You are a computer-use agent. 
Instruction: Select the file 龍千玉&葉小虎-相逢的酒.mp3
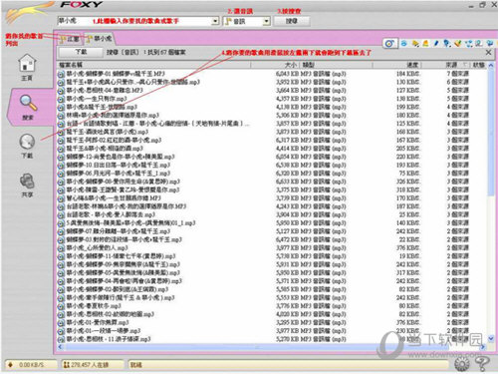point(105,149)
